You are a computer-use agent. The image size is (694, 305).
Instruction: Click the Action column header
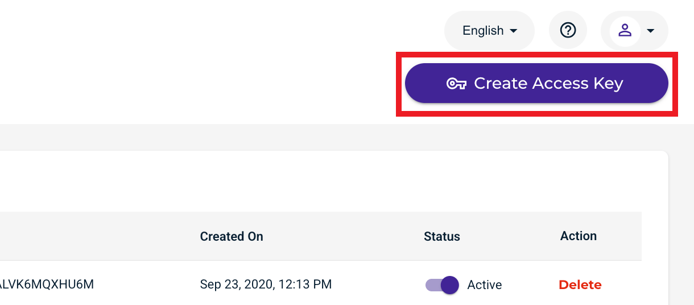point(578,236)
